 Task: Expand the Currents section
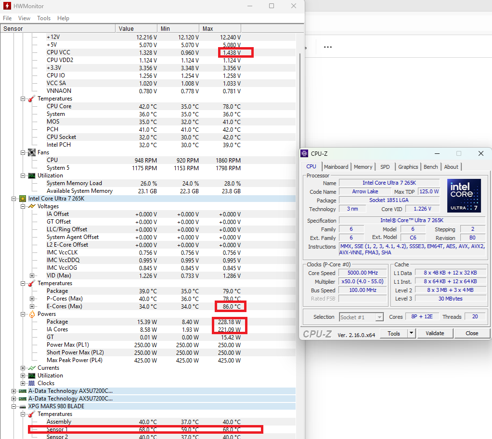[23, 368]
